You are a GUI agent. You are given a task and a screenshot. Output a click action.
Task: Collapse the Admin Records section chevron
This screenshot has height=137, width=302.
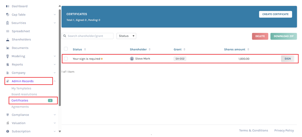pos(55,81)
